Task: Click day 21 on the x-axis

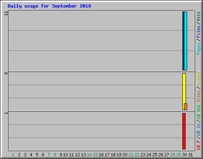Action: click(x=131, y=155)
